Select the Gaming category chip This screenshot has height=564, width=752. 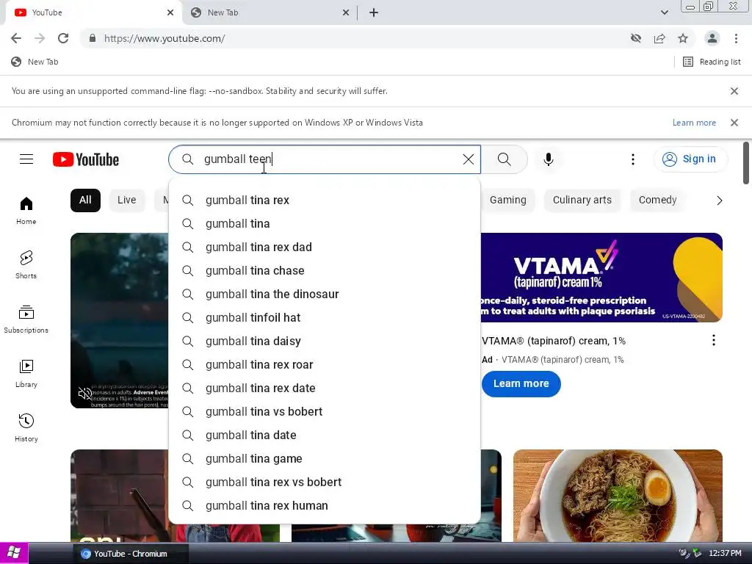coord(508,200)
